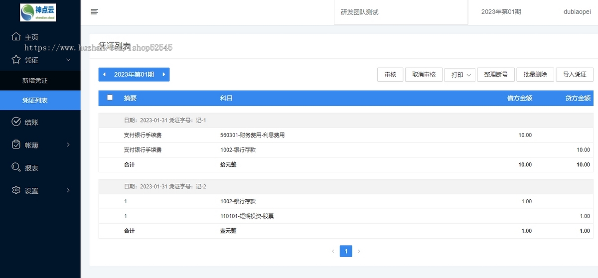Image resolution: width=598 pixels, height=278 pixels.
Task: Click 拾元整 total text
Action: click(228, 164)
